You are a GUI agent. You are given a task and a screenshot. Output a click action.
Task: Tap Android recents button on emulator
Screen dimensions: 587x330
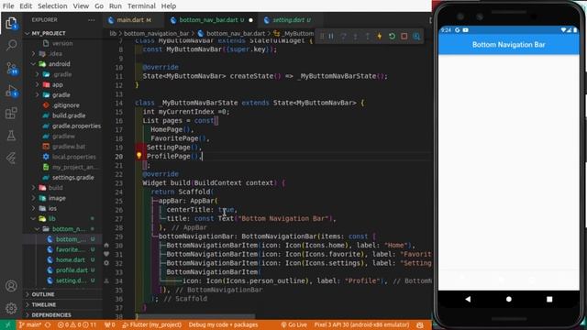tap(549, 299)
